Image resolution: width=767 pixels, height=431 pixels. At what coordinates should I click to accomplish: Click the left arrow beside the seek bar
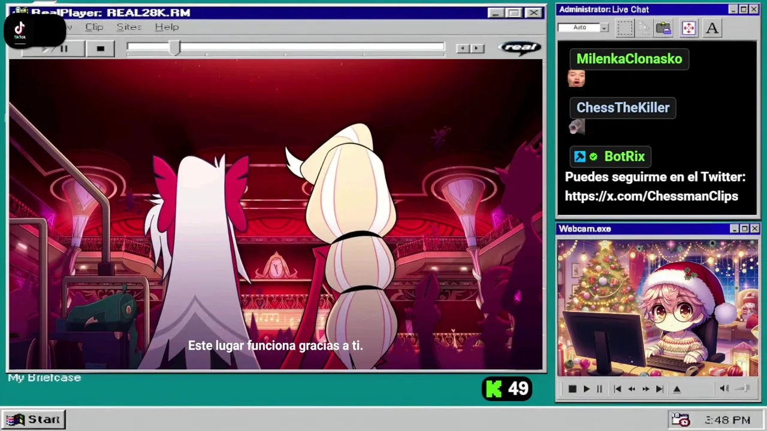(462, 48)
